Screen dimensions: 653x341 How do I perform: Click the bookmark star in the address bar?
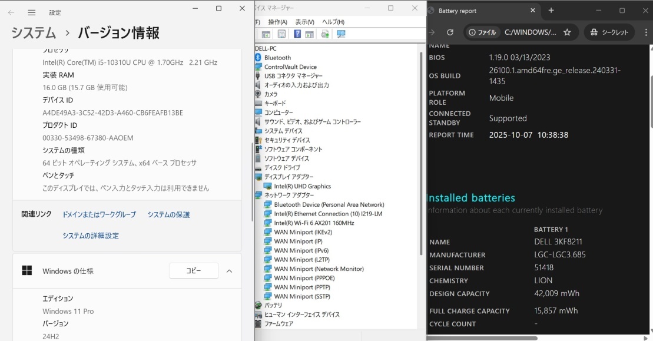coord(567,32)
